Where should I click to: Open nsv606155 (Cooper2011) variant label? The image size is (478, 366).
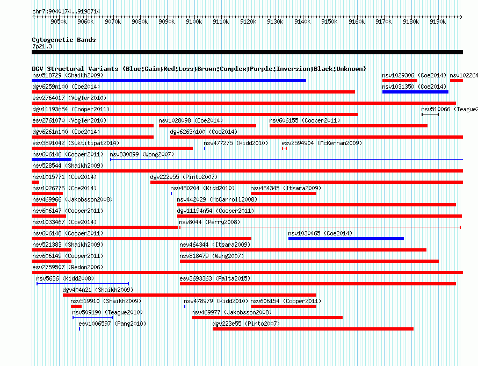coord(305,120)
